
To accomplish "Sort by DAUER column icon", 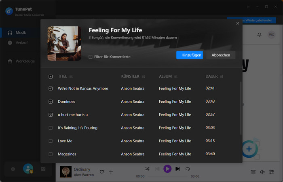I will tap(222, 76).
